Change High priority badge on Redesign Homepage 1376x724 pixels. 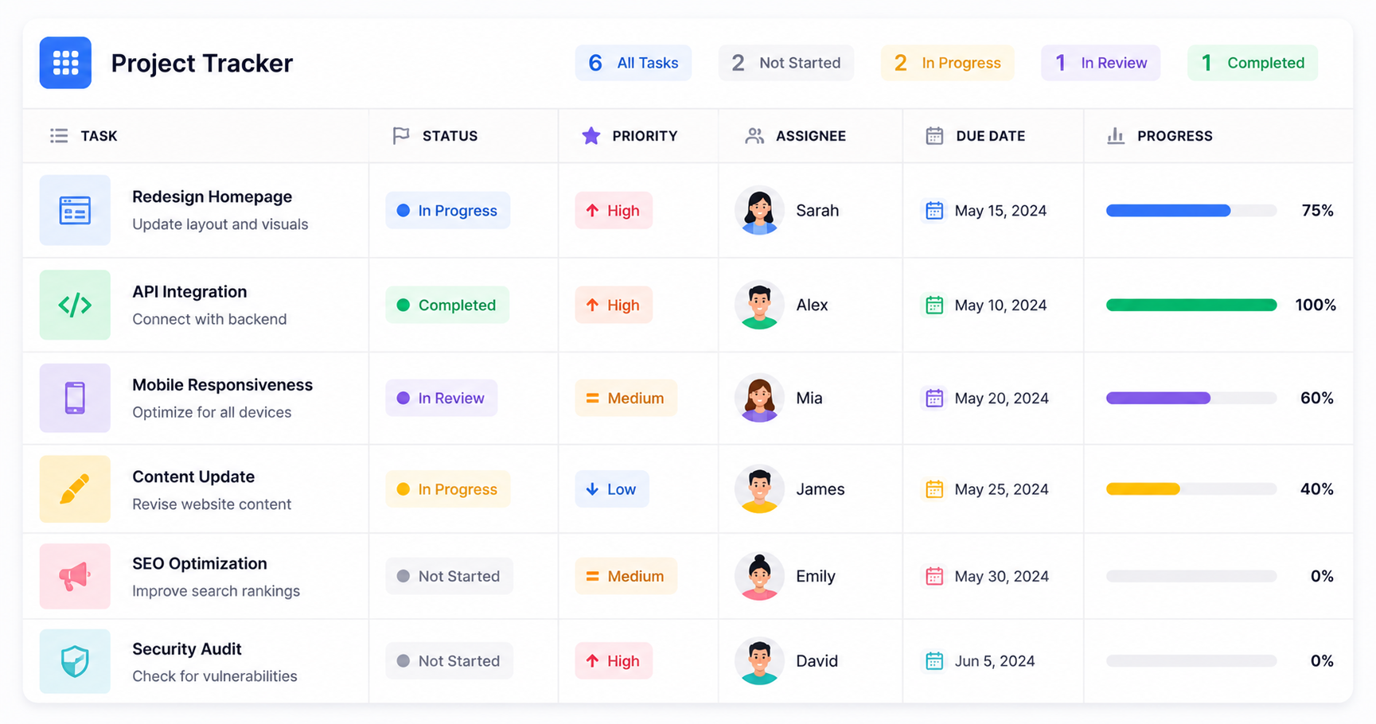point(614,211)
